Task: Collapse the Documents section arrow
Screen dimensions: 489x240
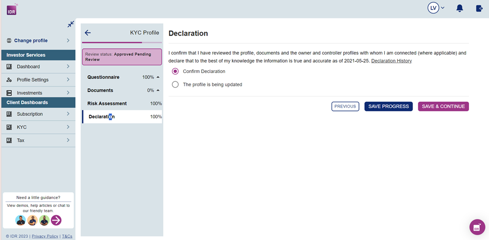Action: (x=158, y=91)
